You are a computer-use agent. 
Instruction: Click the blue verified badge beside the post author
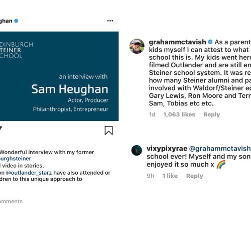(x=16, y=21)
